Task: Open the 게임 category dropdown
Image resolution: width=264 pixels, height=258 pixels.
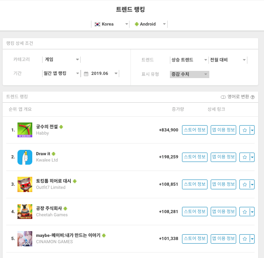Action: (61, 60)
